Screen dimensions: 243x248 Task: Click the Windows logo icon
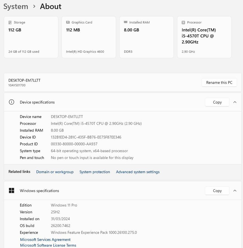[x=12, y=191]
